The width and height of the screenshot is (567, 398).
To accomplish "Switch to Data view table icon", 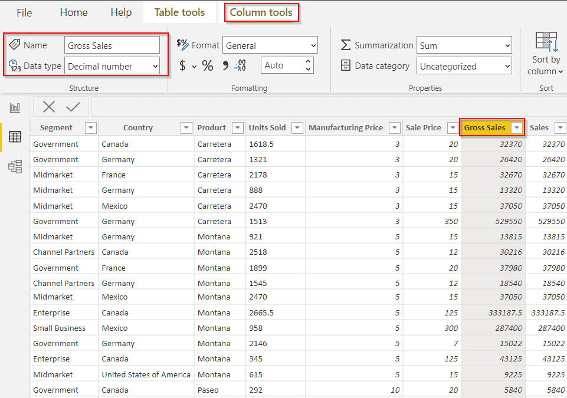I will 15,137.
